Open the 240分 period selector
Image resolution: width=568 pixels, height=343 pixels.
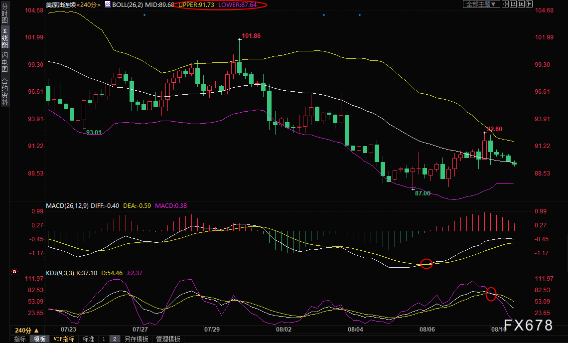pyautogui.click(x=26, y=331)
